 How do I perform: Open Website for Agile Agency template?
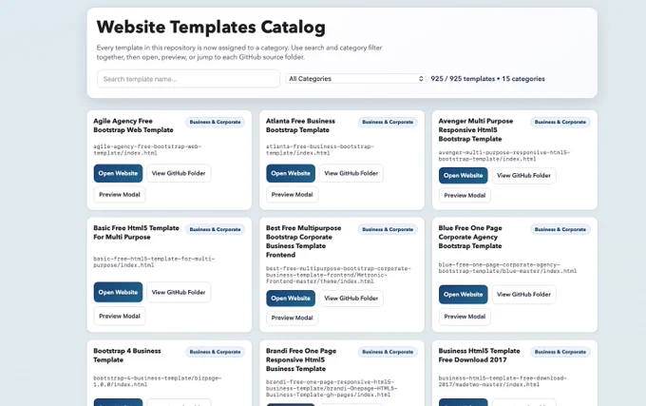118,174
